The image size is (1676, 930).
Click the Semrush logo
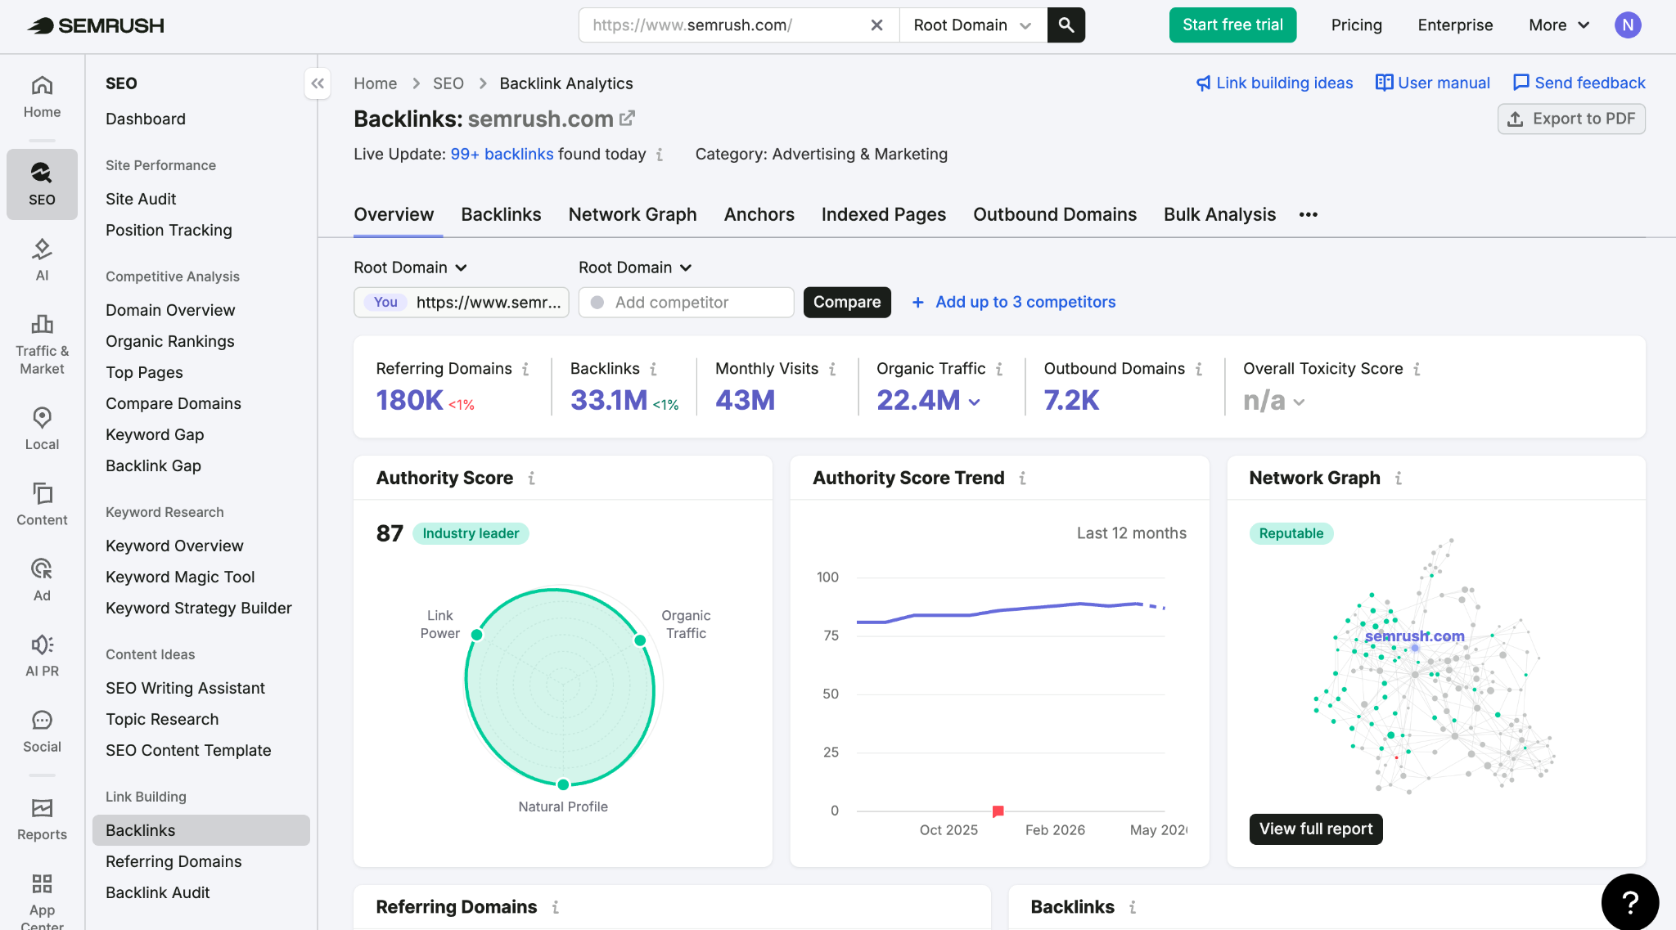[x=96, y=25]
